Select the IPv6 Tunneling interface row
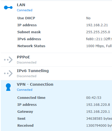 click(56, 73)
